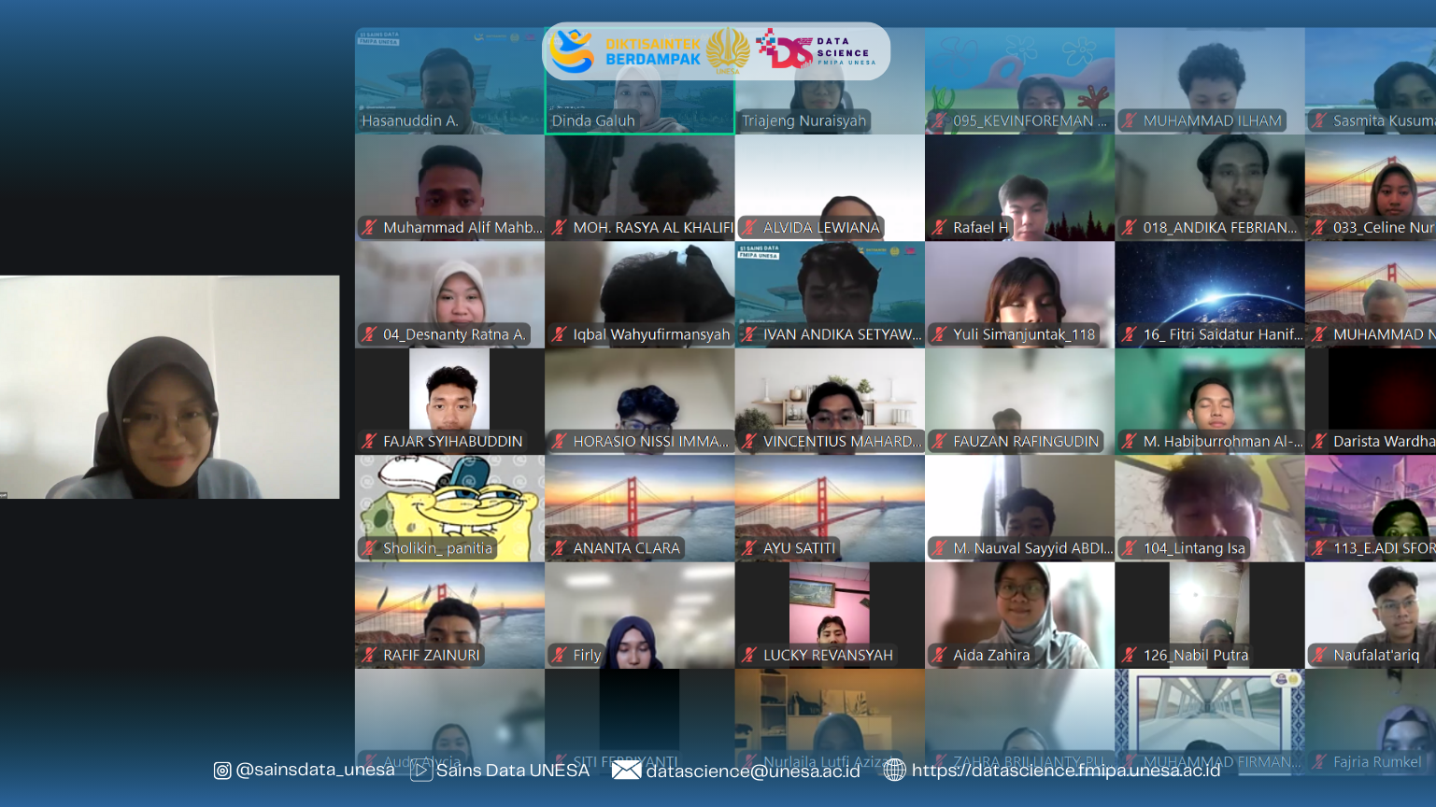Click the muted mic icon on FAJAR SYIHABUDDIN tile

369,441
